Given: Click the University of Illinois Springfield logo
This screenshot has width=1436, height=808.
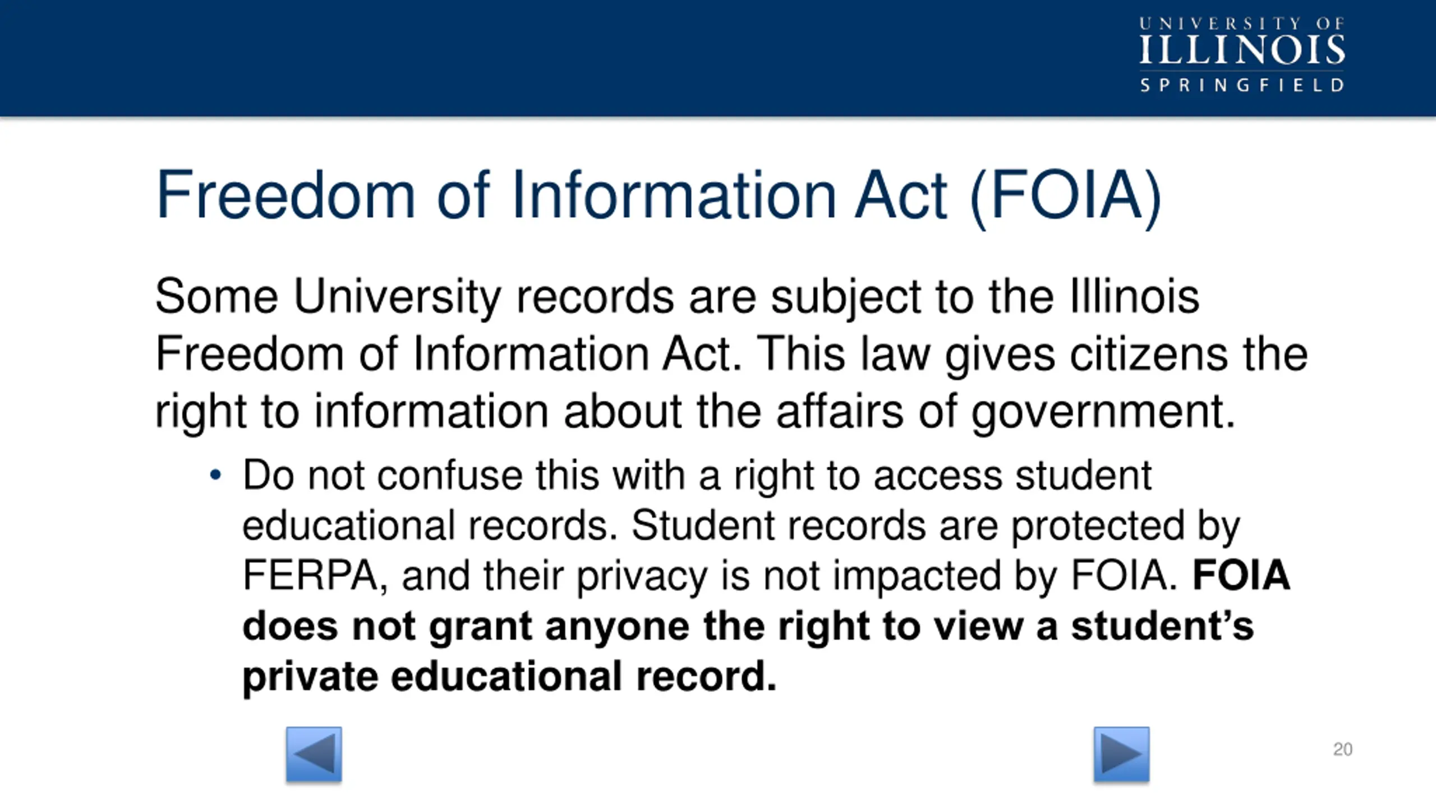Looking at the screenshot, I should pos(1242,54).
